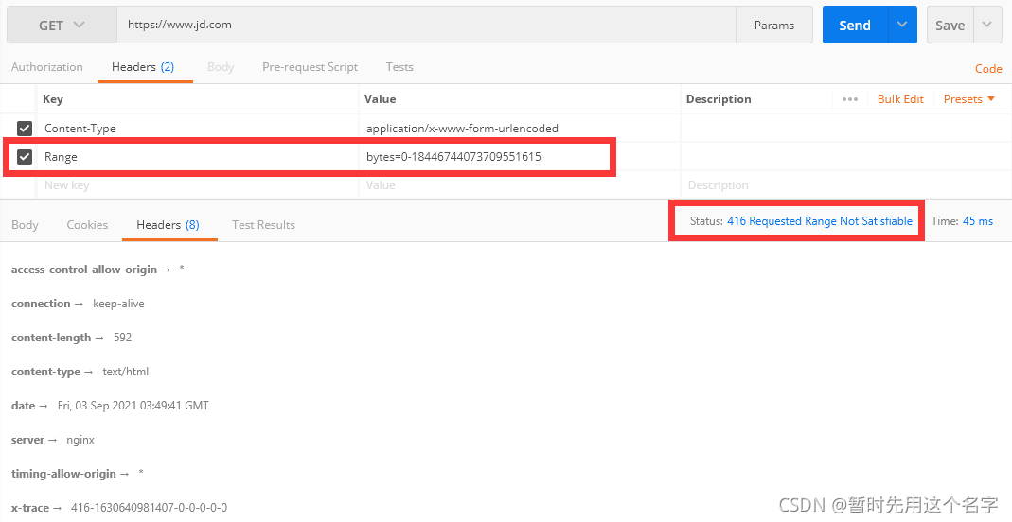Open the response Cookies tab
The width and height of the screenshot is (1012, 522).
[87, 225]
